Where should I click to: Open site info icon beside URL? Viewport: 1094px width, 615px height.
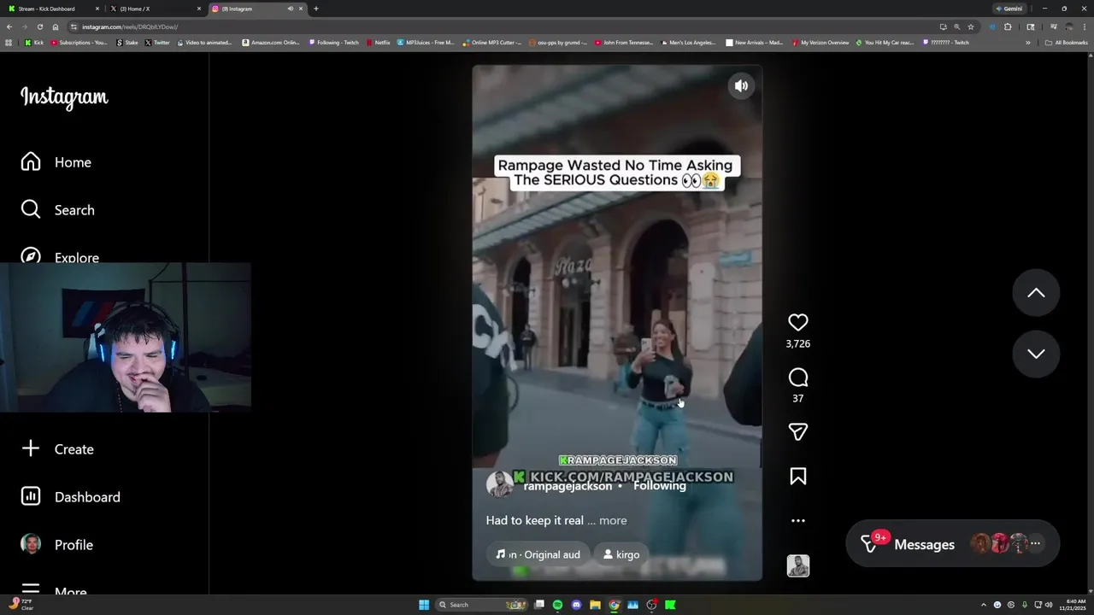pos(74,26)
